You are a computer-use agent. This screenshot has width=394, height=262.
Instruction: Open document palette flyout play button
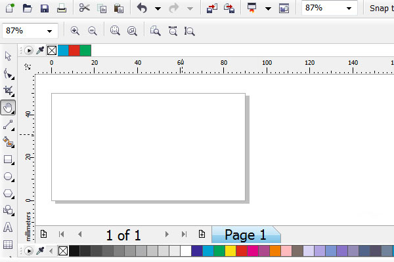[x=29, y=50]
